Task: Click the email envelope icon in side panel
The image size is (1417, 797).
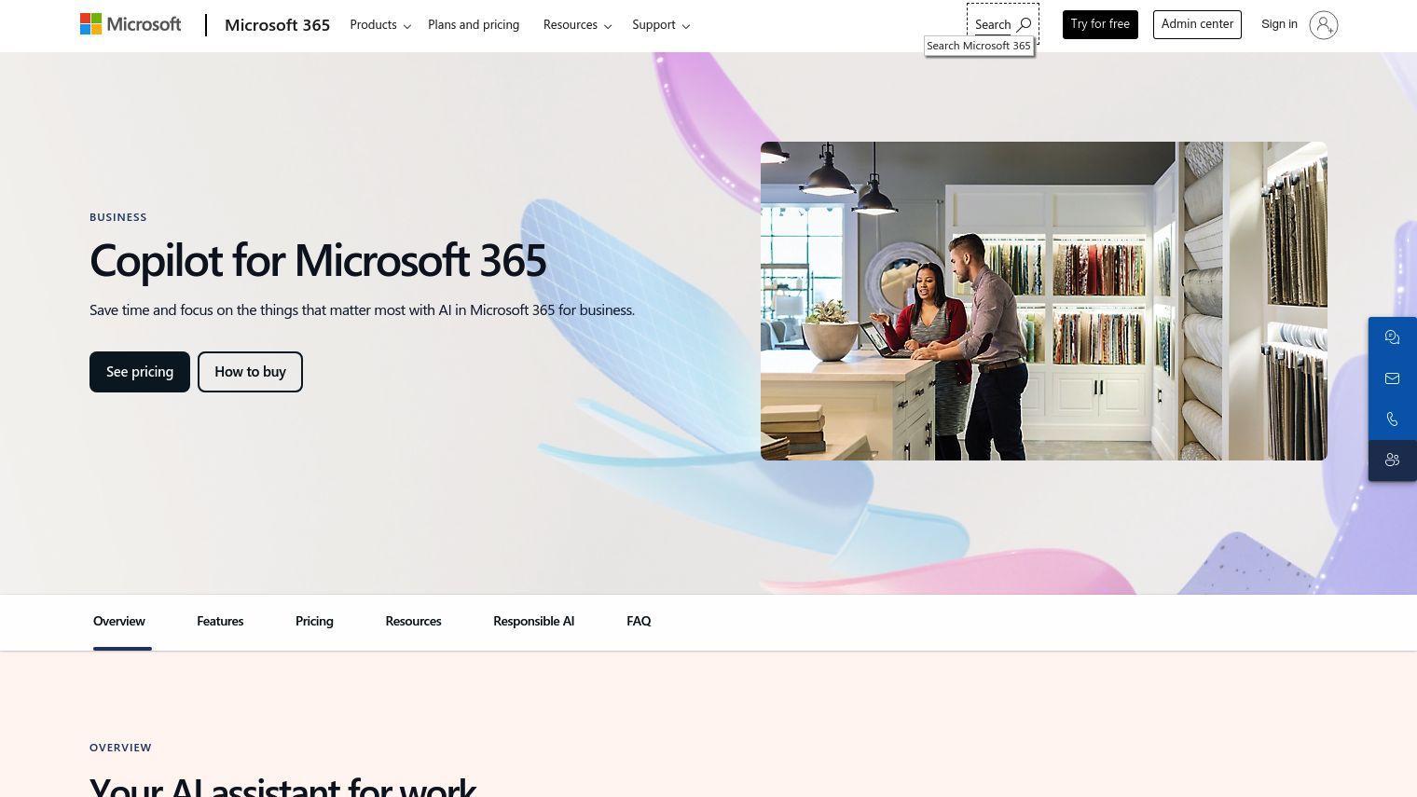Action: [1392, 378]
